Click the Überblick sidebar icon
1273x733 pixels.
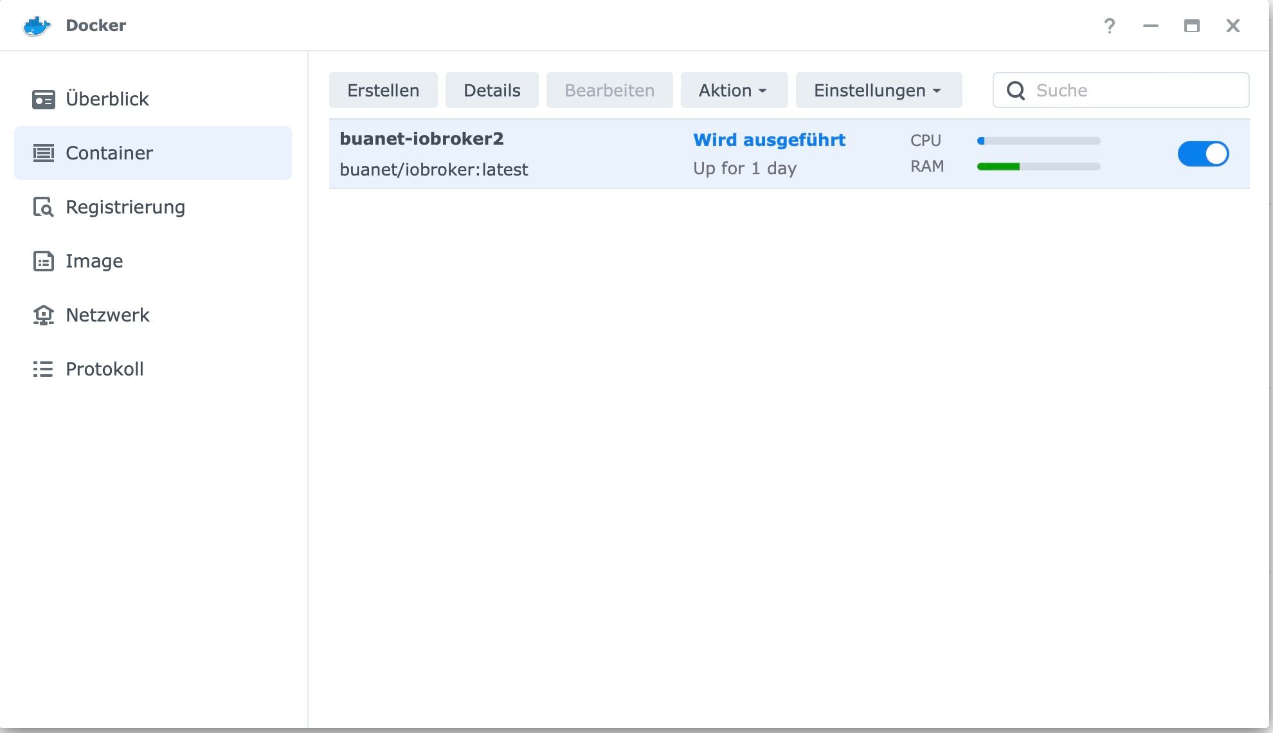coord(43,99)
